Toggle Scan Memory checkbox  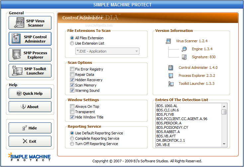(x=72, y=85)
